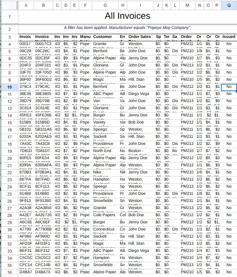Click customer Snowfields in row 26
The height and width of the screenshot is (277, 237).
point(105,201)
